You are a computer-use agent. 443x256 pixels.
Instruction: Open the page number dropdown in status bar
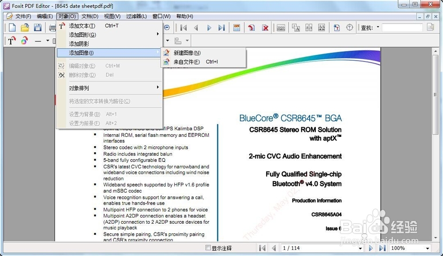pyautogui.click(x=360, y=248)
